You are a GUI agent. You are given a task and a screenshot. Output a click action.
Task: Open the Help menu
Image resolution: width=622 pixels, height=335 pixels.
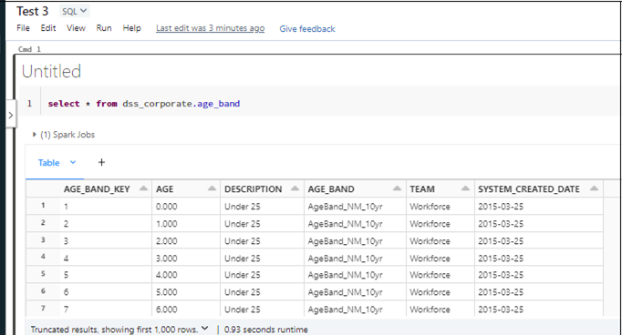click(131, 28)
